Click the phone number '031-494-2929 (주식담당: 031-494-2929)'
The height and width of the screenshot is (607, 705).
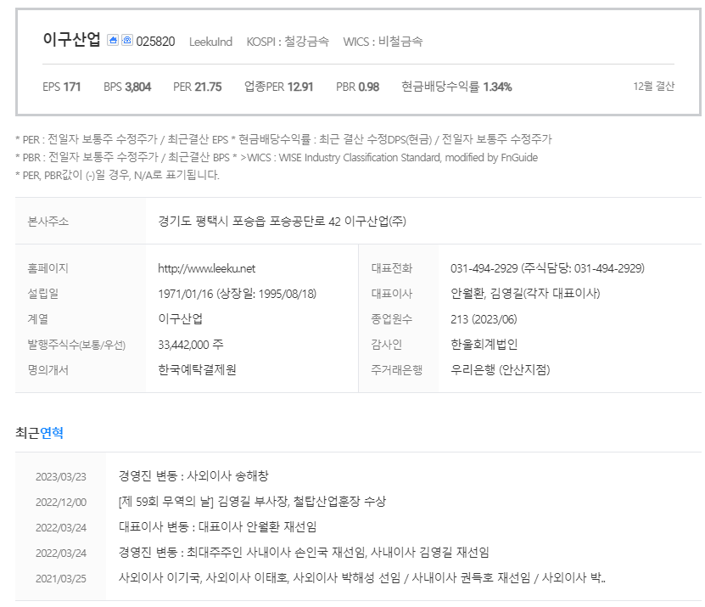click(548, 268)
